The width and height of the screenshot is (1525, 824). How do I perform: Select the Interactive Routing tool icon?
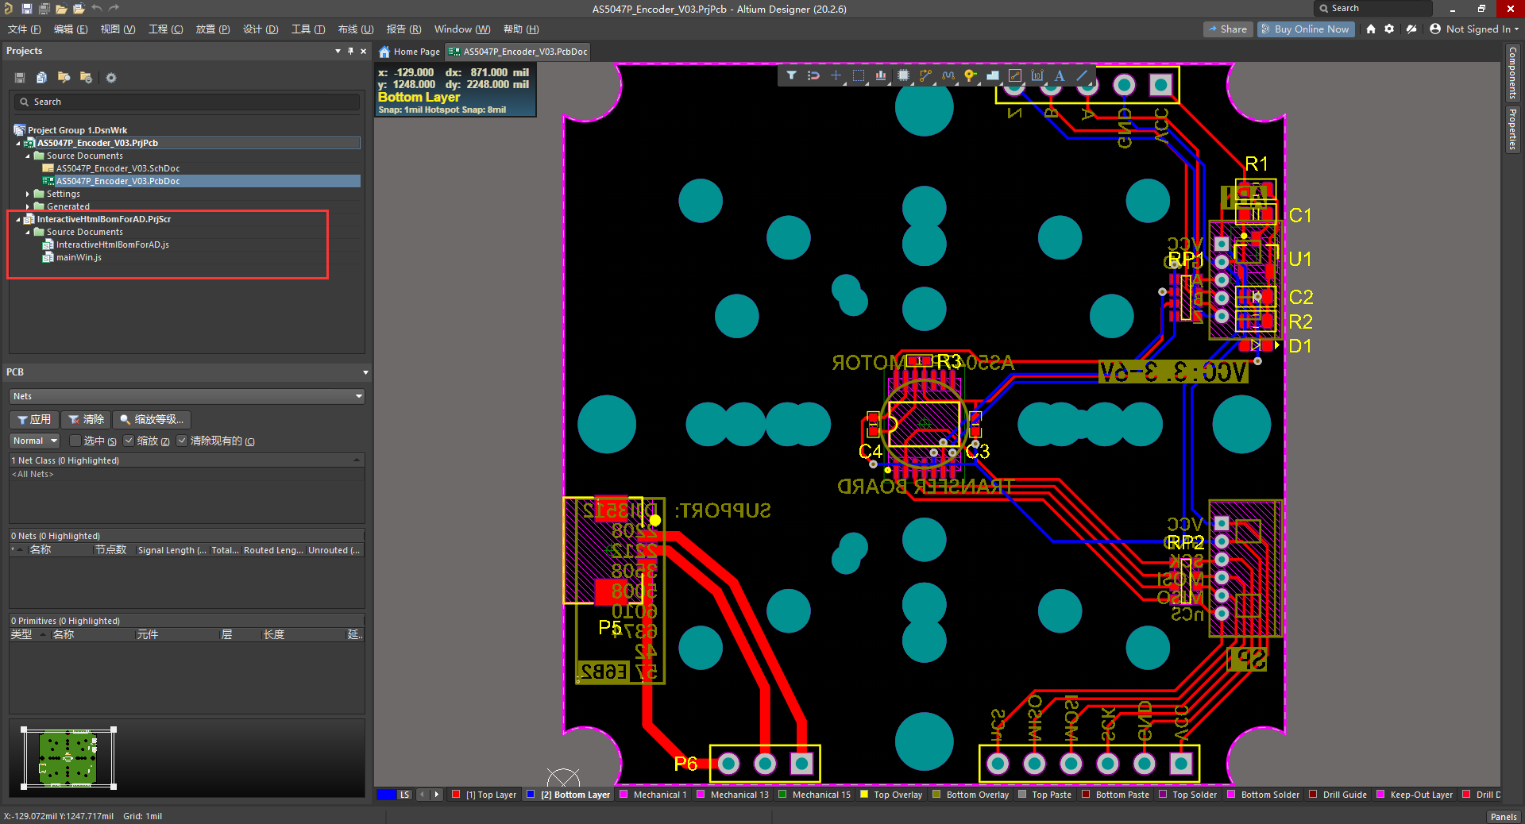pyautogui.click(x=925, y=75)
